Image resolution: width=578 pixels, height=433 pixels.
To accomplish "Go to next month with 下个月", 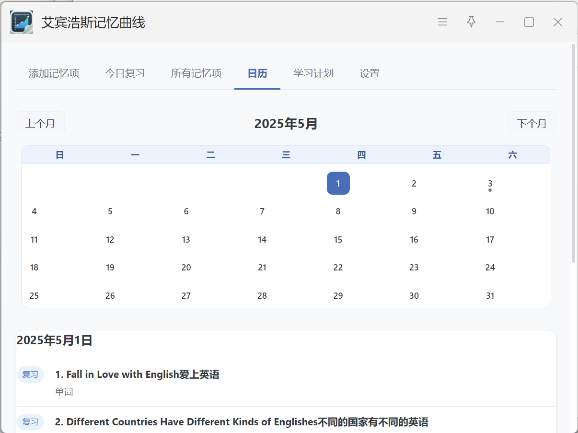I will click(532, 123).
